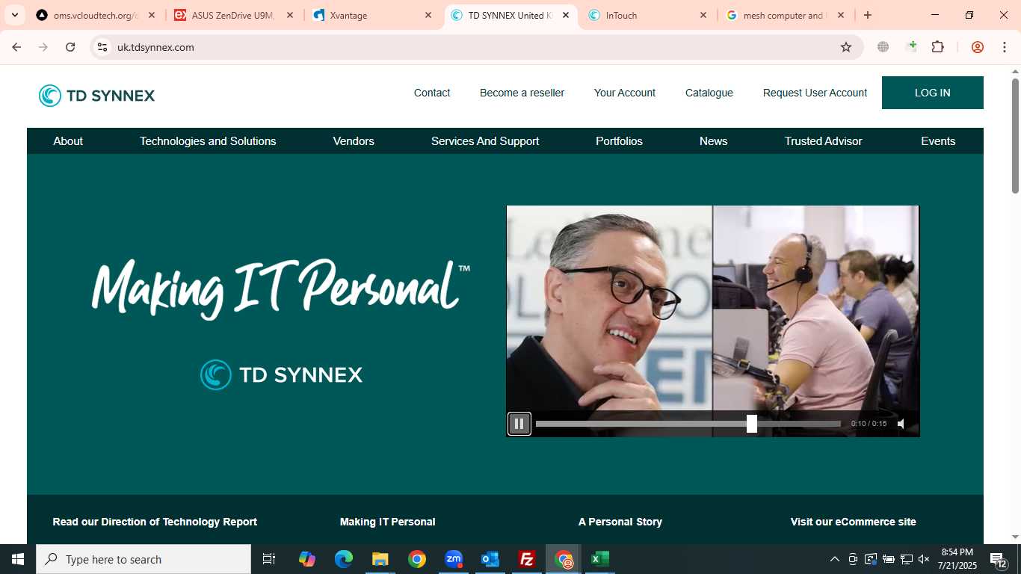Switch to the mesh computer Google tab
The width and height of the screenshot is (1021, 574).
[x=785, y=15]
